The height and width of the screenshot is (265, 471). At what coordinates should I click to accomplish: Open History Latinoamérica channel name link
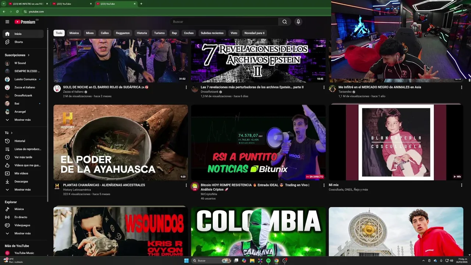coord(77,190)
